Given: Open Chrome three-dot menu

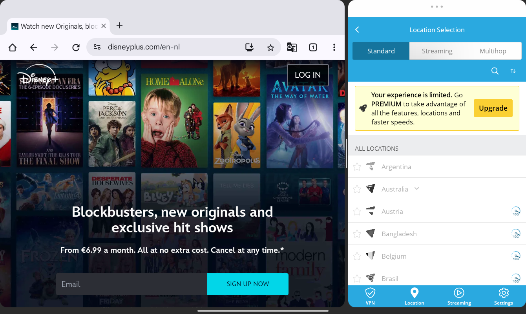Looking at the screenshot, I should click(334, 47).
